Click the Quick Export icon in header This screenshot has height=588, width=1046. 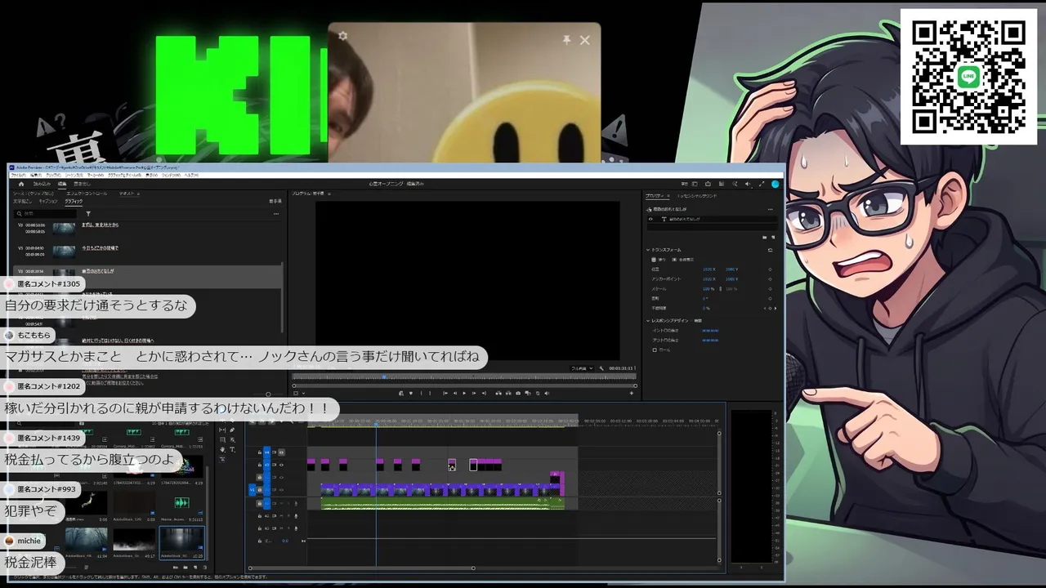(x=708, y=184)
